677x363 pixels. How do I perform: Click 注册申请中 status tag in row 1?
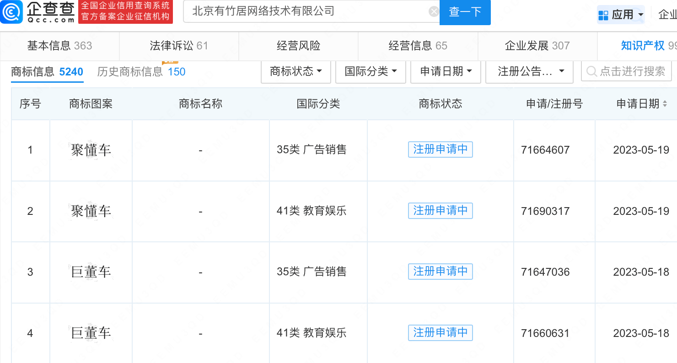[440, 149]
